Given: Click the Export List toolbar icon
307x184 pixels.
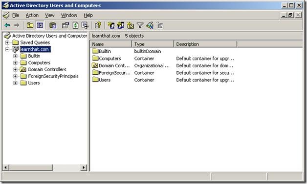Looking at the screenshot, I should point(85,25).
